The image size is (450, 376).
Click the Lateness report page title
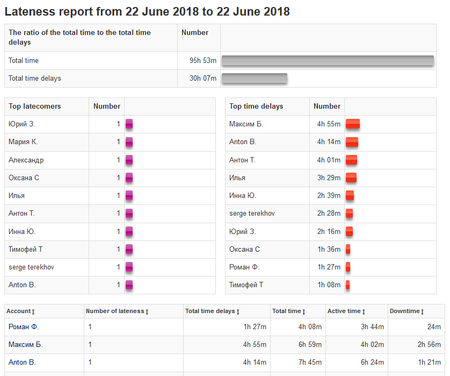(x=147, y=11)
